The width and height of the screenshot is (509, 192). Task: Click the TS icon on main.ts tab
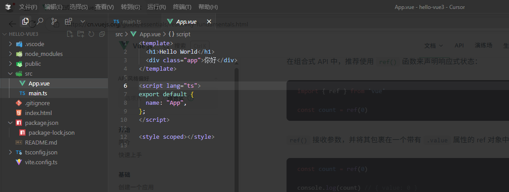point(116,22)
